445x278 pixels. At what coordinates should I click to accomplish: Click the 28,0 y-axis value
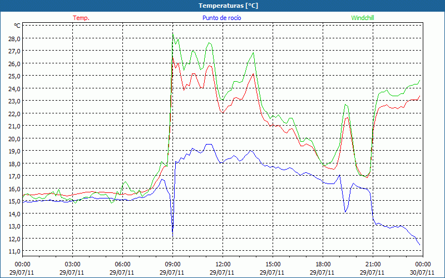(14, 38)
